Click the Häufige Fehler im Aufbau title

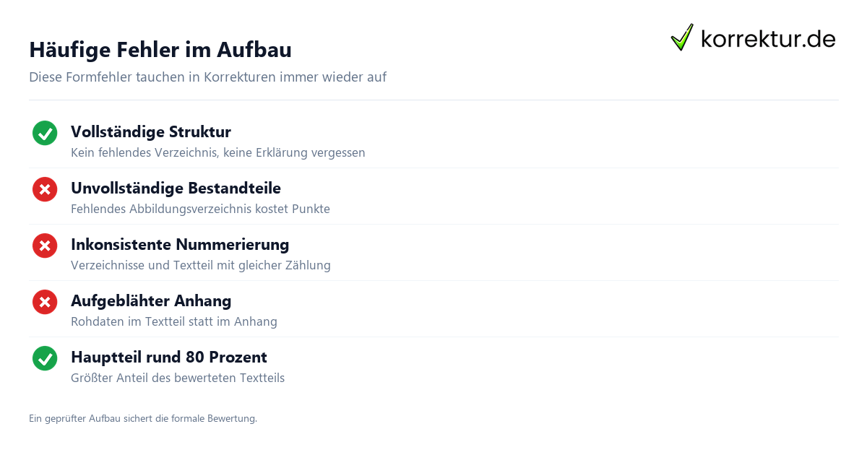point(160,50)
